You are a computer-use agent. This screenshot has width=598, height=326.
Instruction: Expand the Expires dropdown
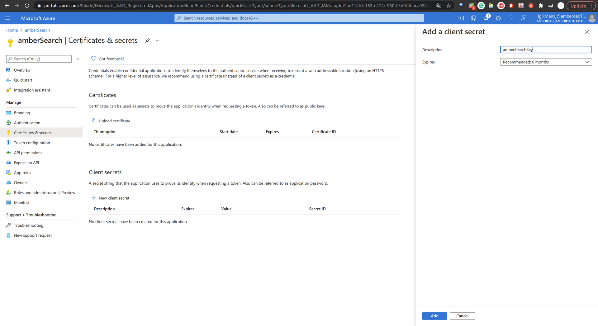click(546, 62)
